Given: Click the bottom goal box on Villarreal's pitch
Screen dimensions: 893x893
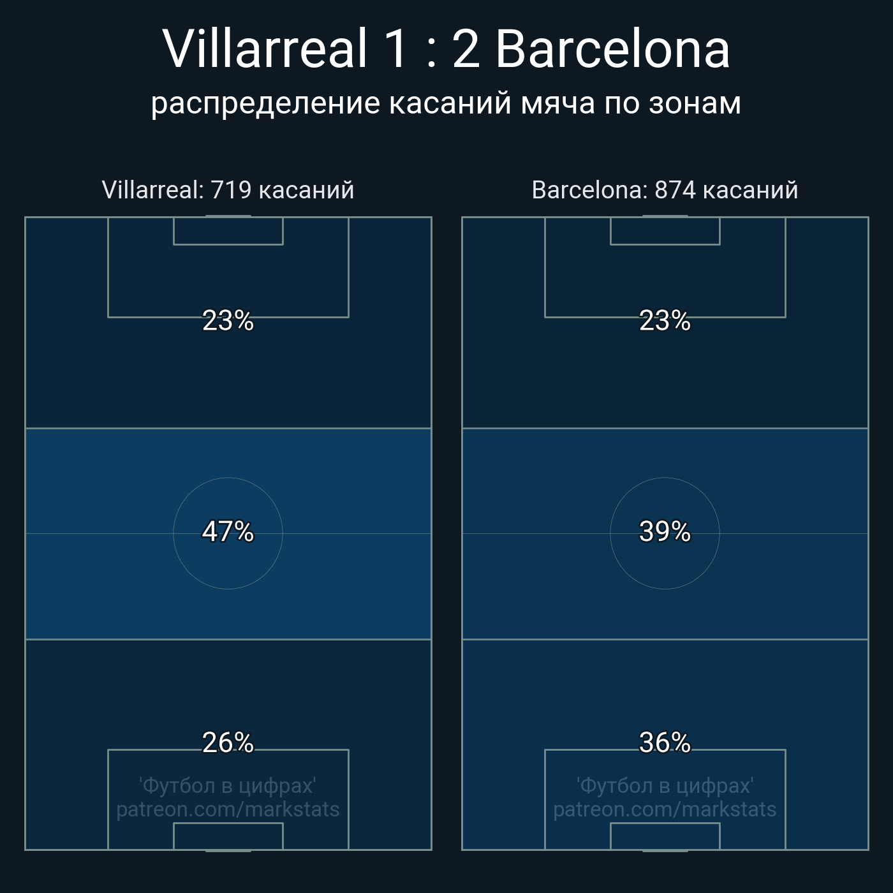Looking at the screenshot, I should pos(228,836).
